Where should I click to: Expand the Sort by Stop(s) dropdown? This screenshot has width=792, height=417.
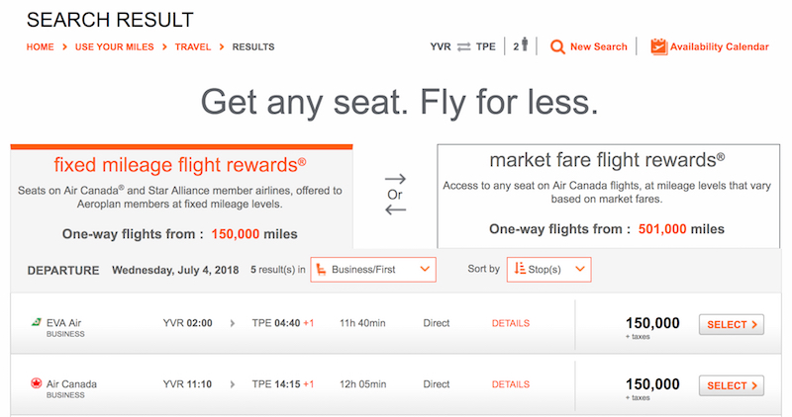pyautogui.click(x=549, y=270)
